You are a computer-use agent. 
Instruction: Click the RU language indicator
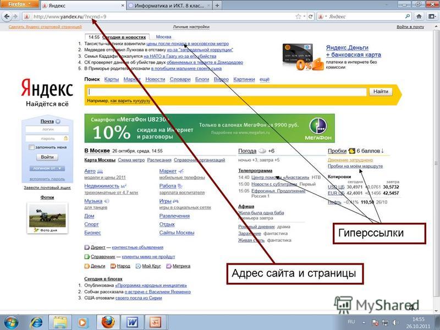[351, 322]
